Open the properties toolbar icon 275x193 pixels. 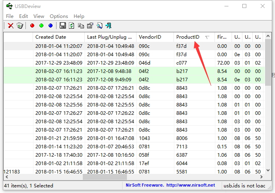90,26
